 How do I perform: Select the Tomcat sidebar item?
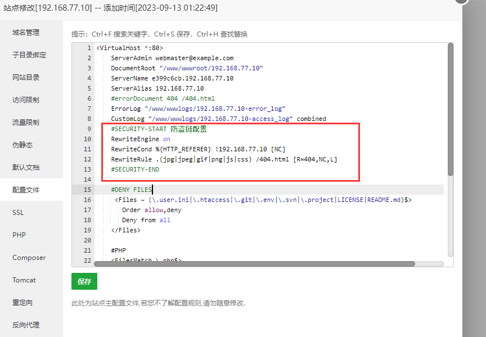[x=24, y=280]
